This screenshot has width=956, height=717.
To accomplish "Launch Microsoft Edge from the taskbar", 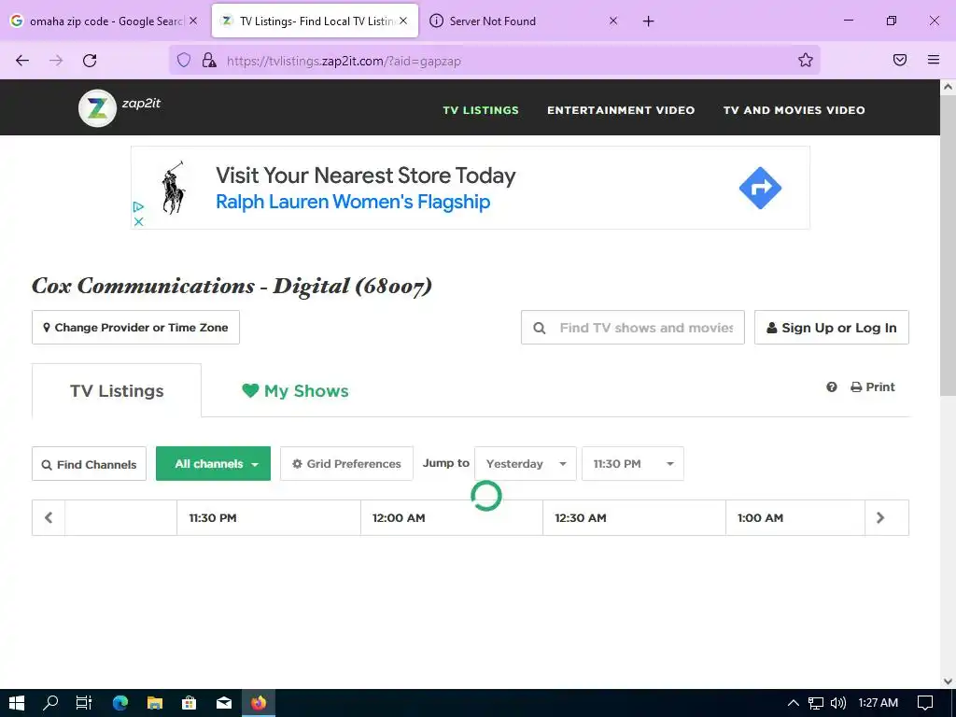I will pyautogui.click(x=120, y=703).
